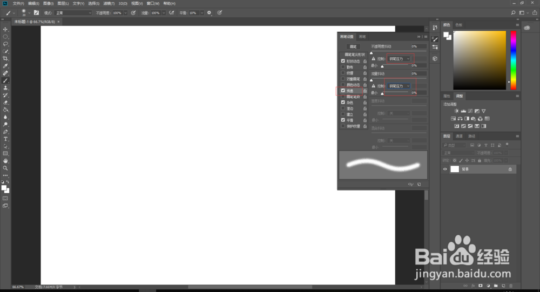Select the Clone Stamp tool
The width and height of the screenshot is (540, 292).
(x=5, y=88)
